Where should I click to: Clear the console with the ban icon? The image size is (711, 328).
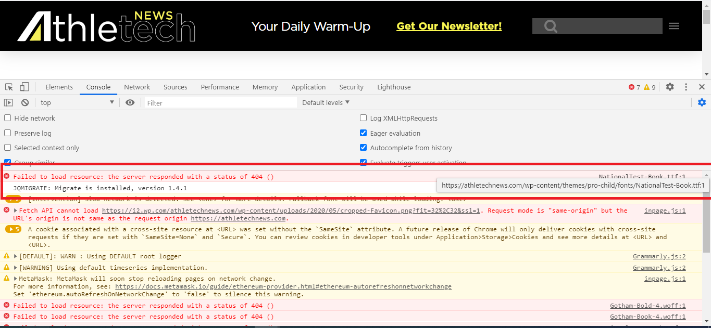pos(25,102)
